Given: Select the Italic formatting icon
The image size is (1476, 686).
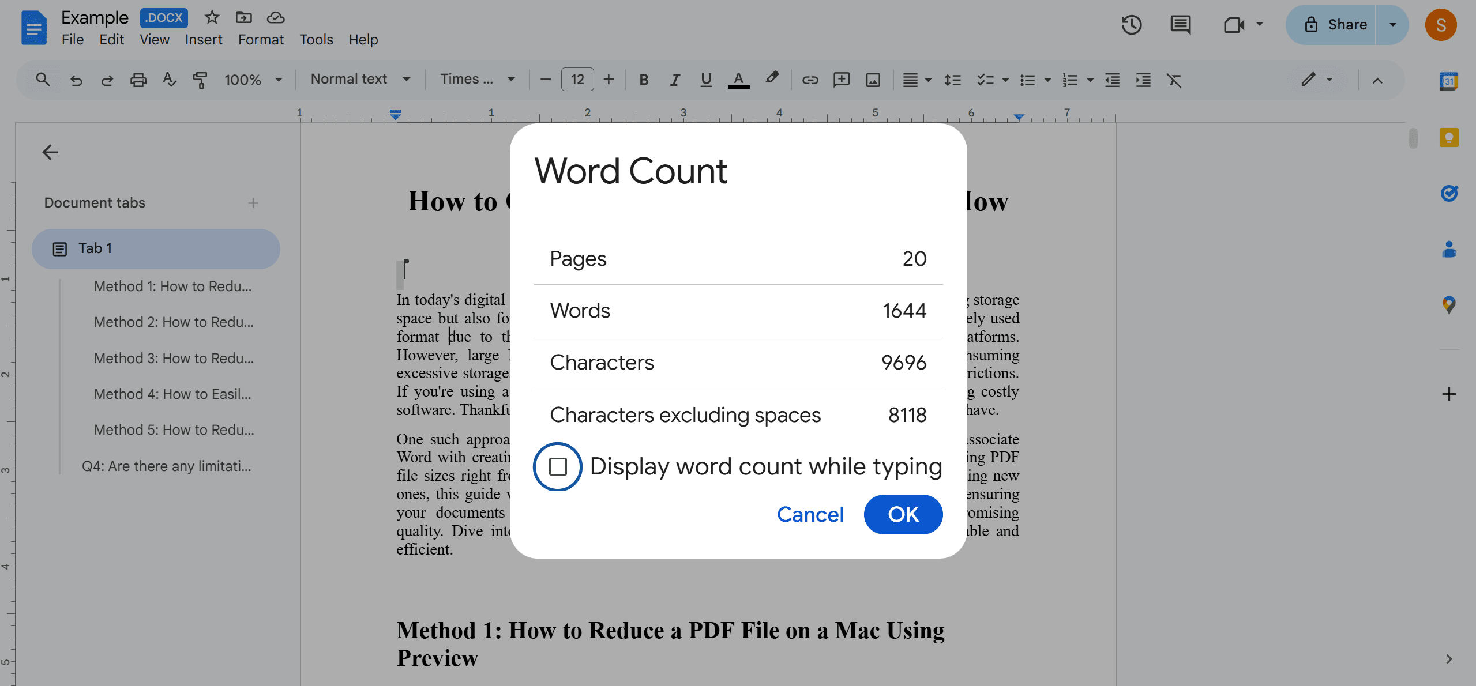Looking at the screenshot, I should click(x=674, y=79).
